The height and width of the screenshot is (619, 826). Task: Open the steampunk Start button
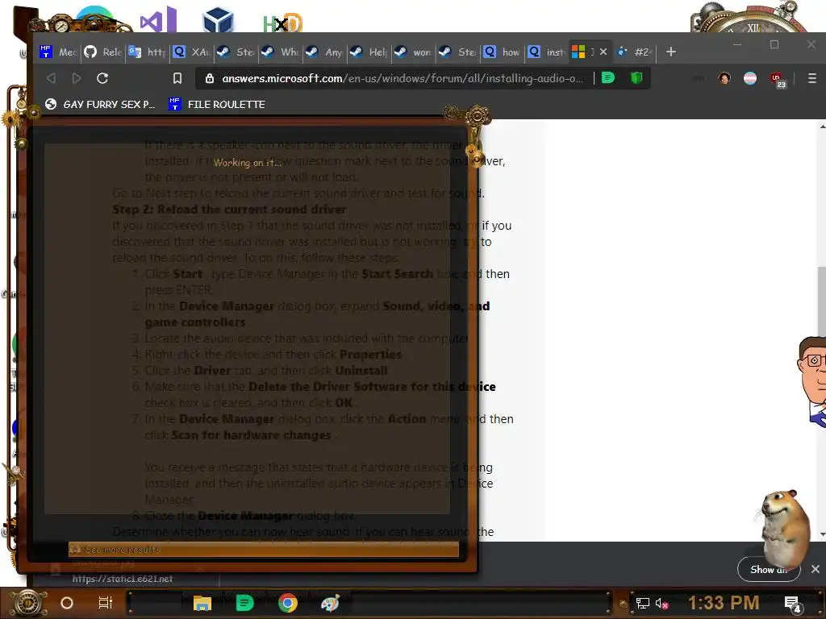[27, 603]
